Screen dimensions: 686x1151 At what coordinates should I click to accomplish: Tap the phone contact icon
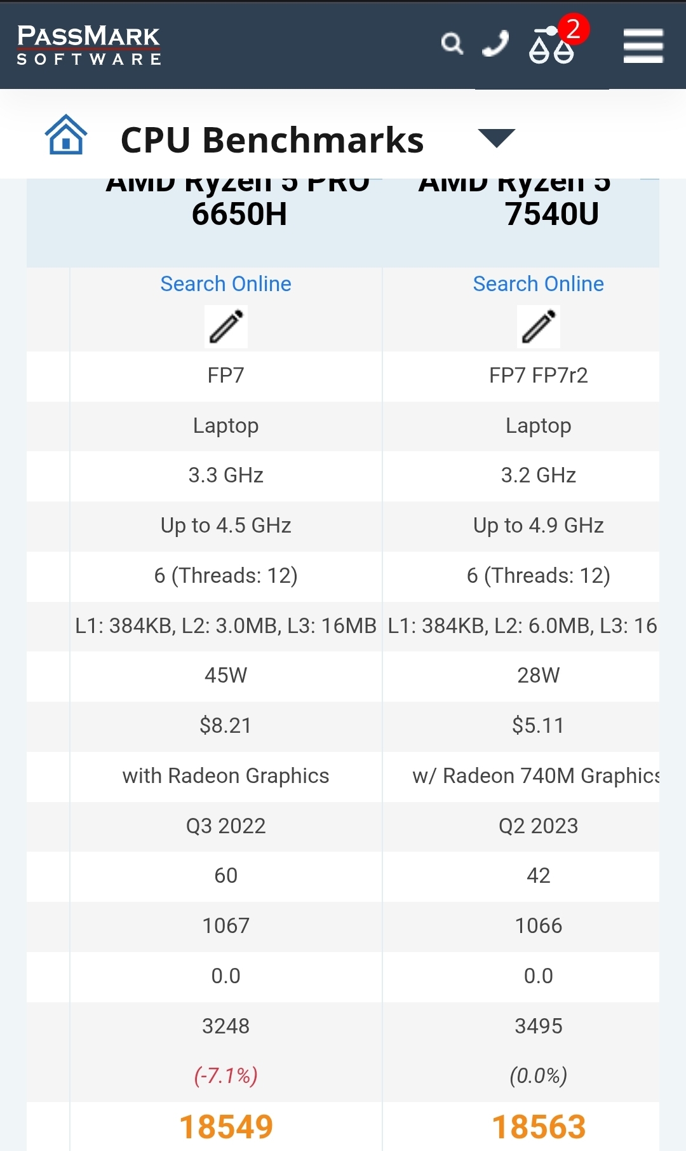495,43
